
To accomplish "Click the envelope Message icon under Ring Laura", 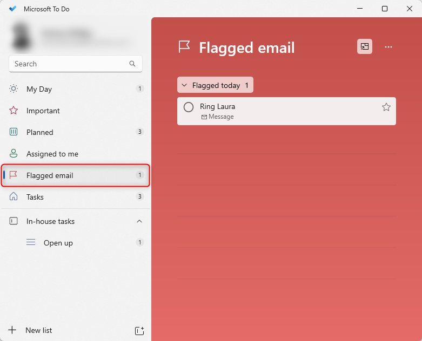I will point(204,117).
